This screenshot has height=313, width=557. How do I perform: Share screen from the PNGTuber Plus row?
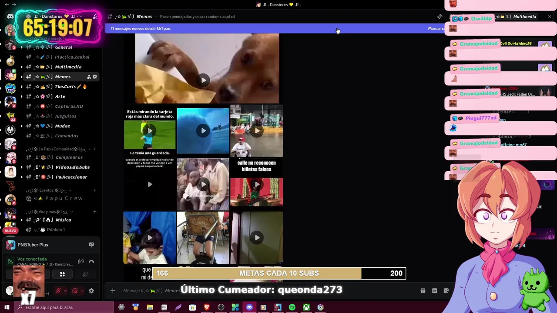pos(91,245)
